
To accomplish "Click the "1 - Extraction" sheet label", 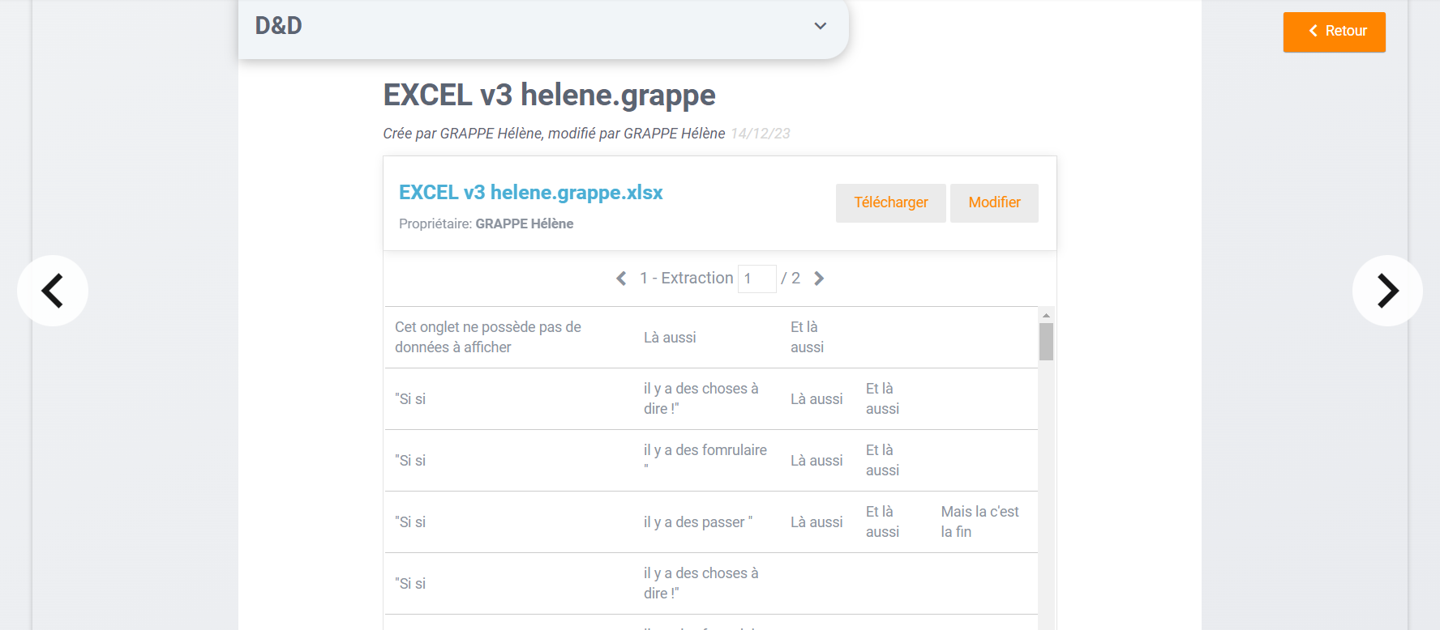I will pyautogui.click(x=686, y=279).
